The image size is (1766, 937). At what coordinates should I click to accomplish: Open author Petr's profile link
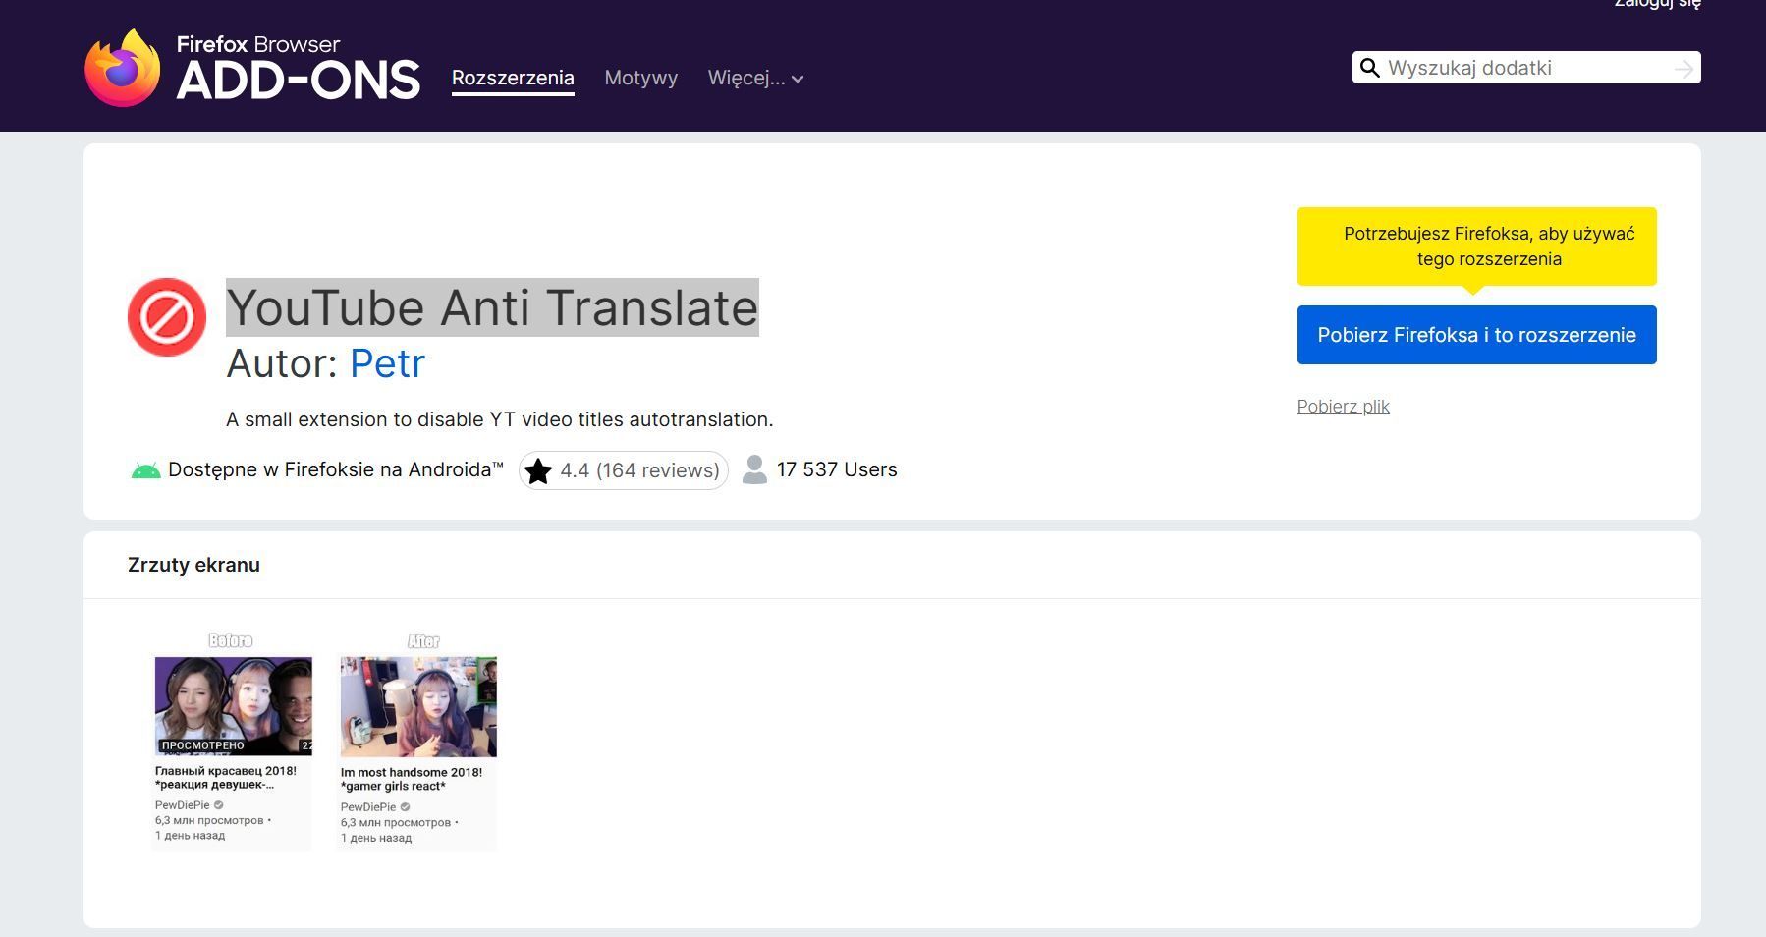[x=387, y=363]
